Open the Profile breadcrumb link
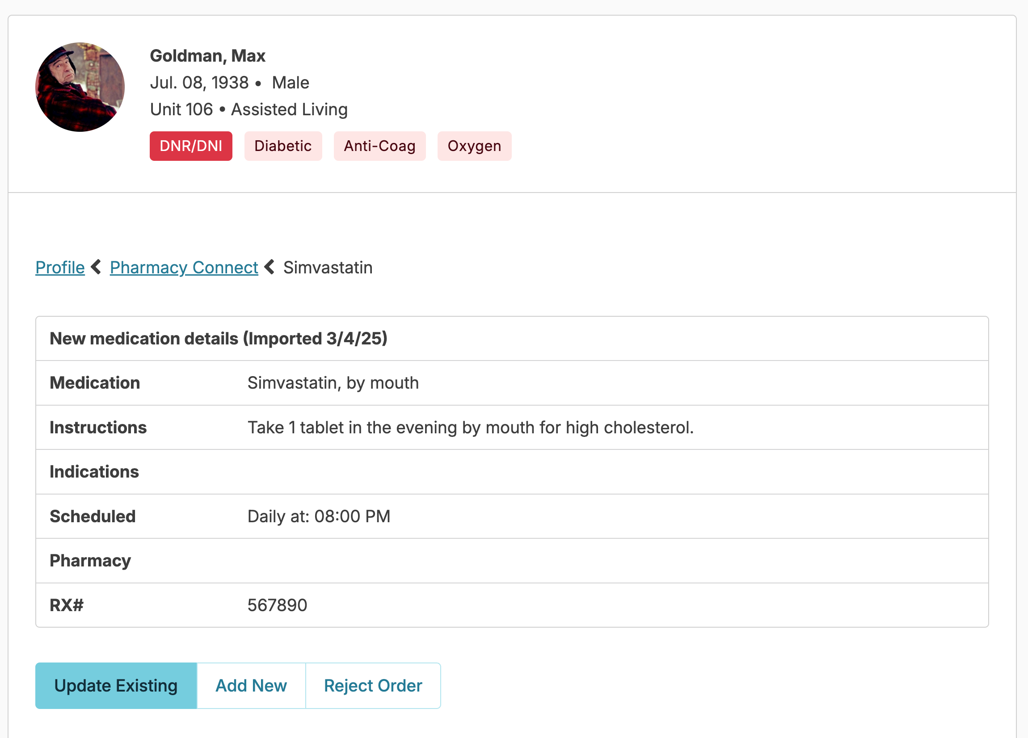This screenshot has width=1028, height=738. click(x=60, y=267)
